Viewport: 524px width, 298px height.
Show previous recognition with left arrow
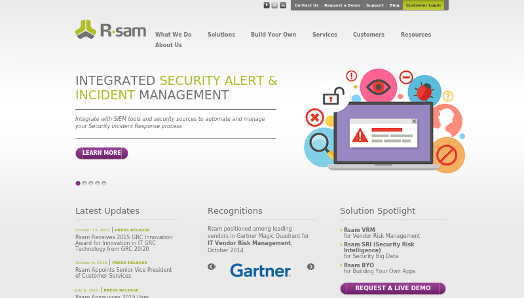[212, 267]
